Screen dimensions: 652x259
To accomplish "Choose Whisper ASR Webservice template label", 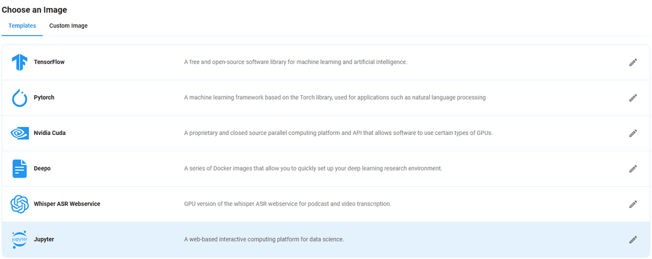I will [67, 204].
